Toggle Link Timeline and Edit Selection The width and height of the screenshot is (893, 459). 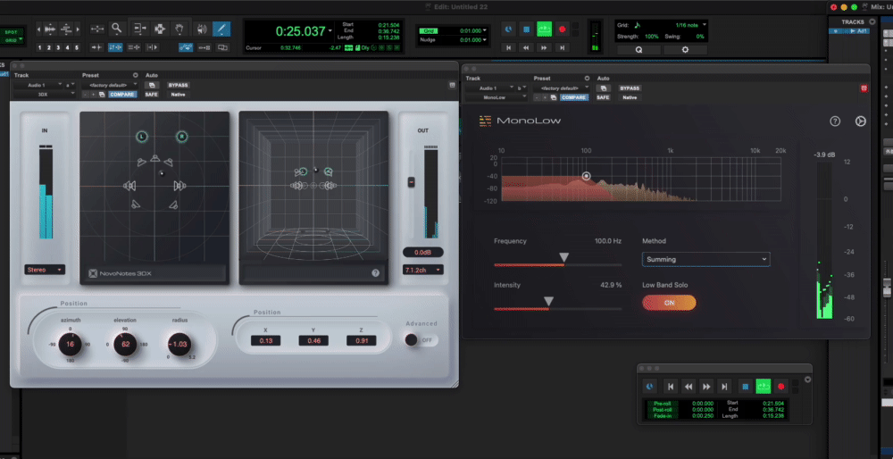pos(115,47)
